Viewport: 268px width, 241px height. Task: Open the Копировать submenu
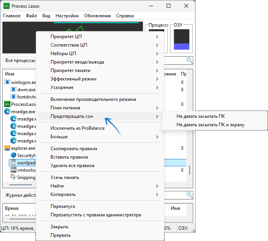point(100,194)
